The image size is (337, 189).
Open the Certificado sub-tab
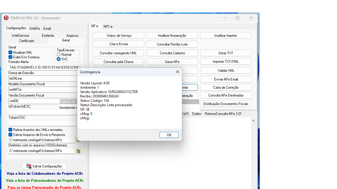pos(27,41)
